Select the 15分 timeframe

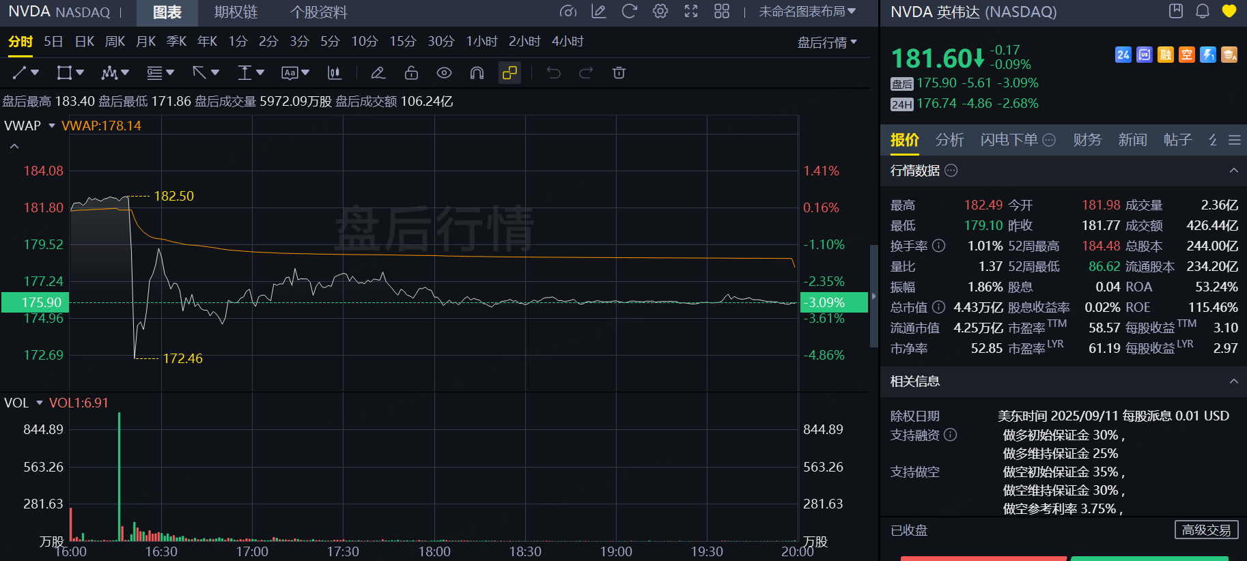click(x=403, y=42)
